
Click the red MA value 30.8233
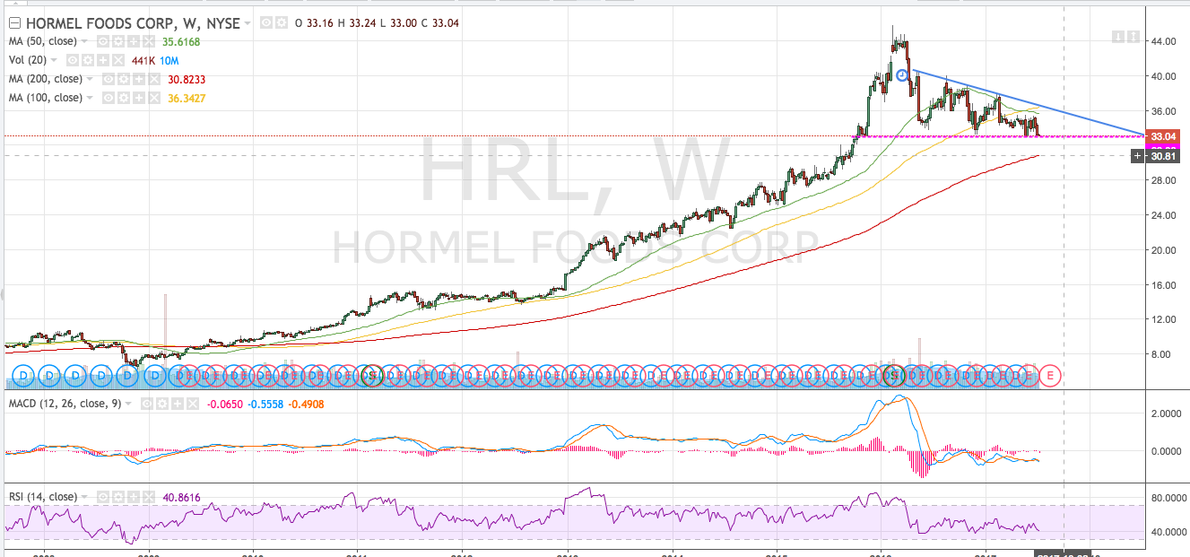187,79
